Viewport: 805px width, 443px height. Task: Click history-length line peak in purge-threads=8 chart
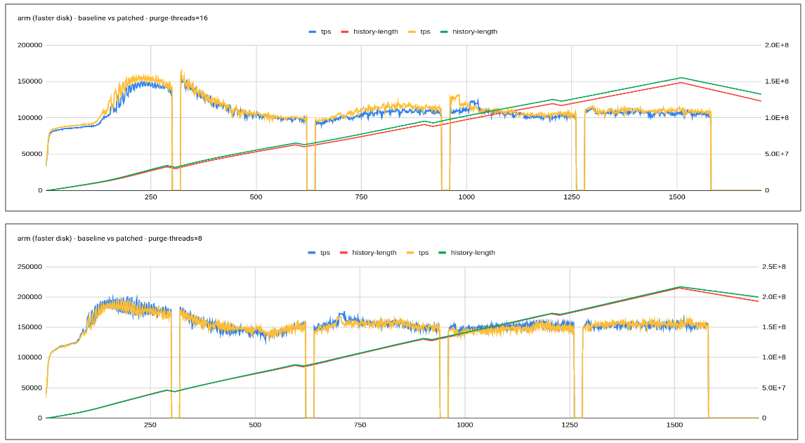pyautogui.click(x=680, y=286)
